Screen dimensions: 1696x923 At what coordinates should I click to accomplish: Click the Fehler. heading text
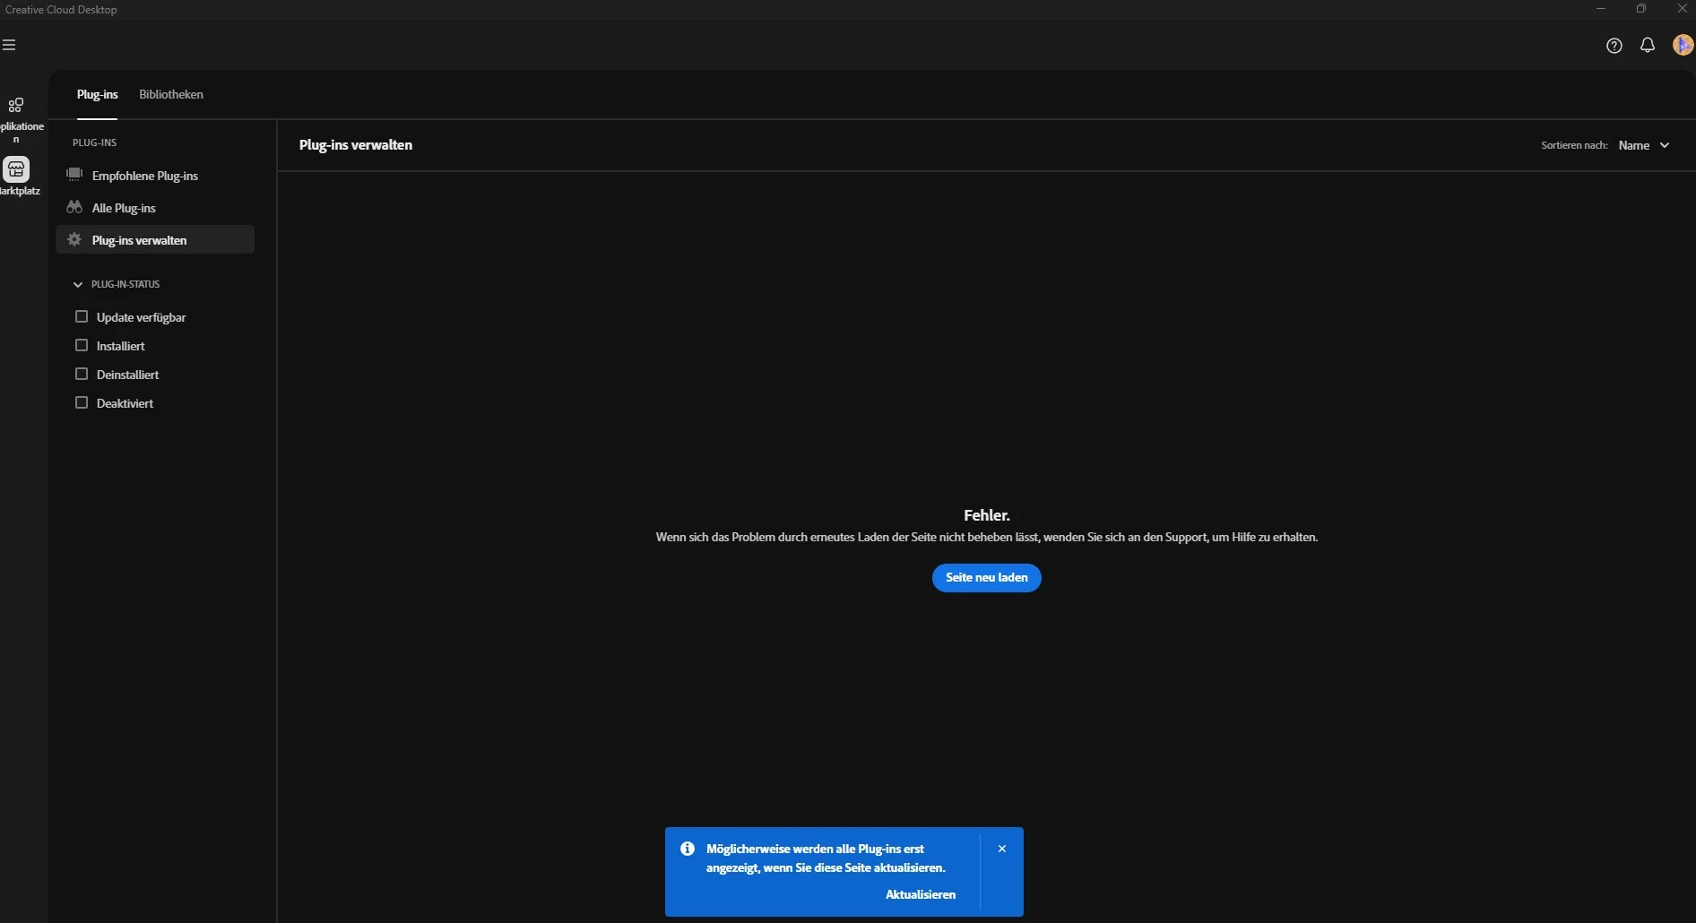[x=986, y=515]
